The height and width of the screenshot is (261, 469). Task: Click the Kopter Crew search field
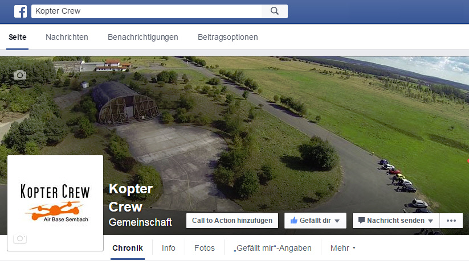click(146, 11)
